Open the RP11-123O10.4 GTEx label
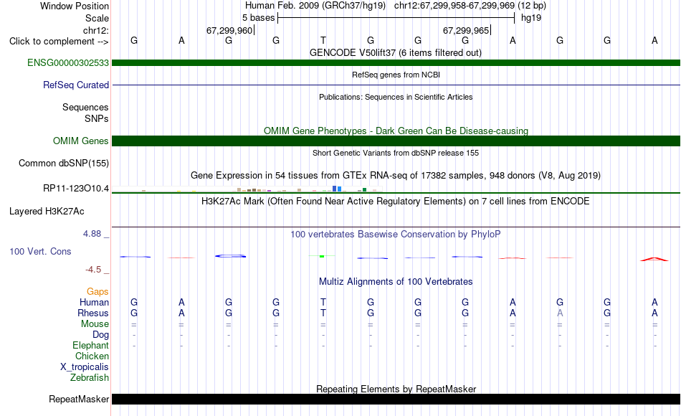The width and height of the screenshot is (681, 416). 75,188
